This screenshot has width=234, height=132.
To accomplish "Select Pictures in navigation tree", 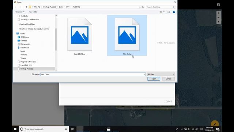I will pos(23,55).
